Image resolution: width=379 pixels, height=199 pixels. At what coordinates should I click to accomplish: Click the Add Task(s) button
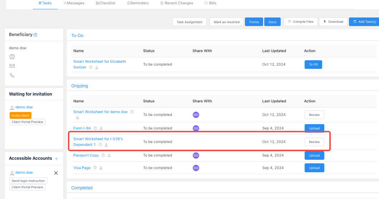coord(364,22)
